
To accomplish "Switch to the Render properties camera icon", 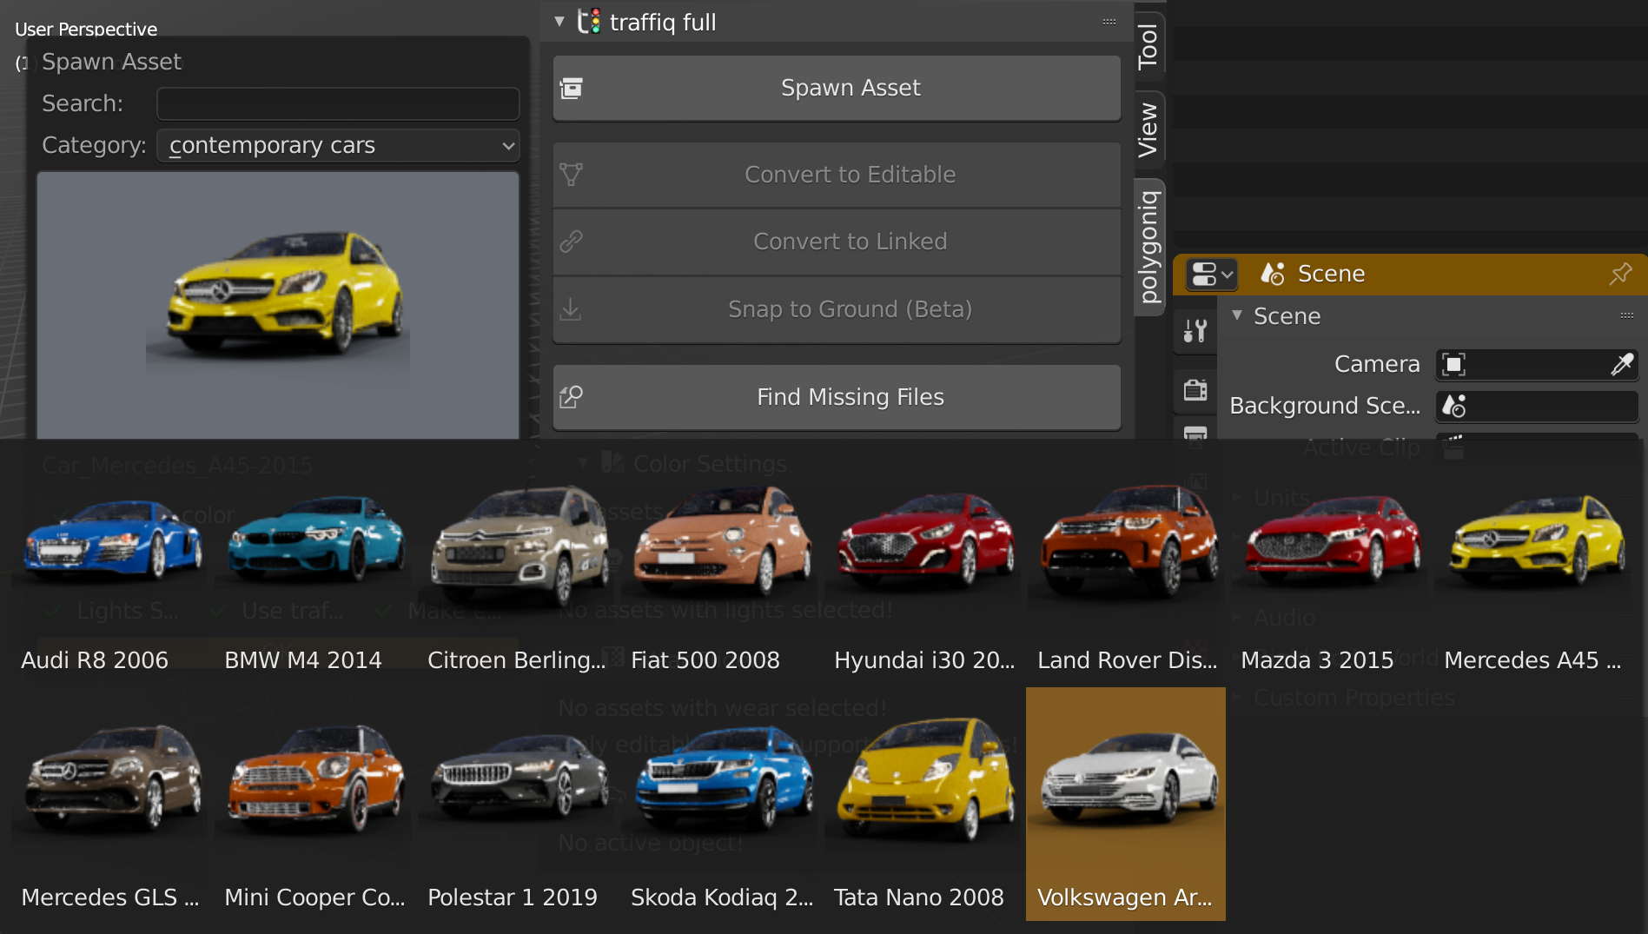I will [x=1195, y=391].
